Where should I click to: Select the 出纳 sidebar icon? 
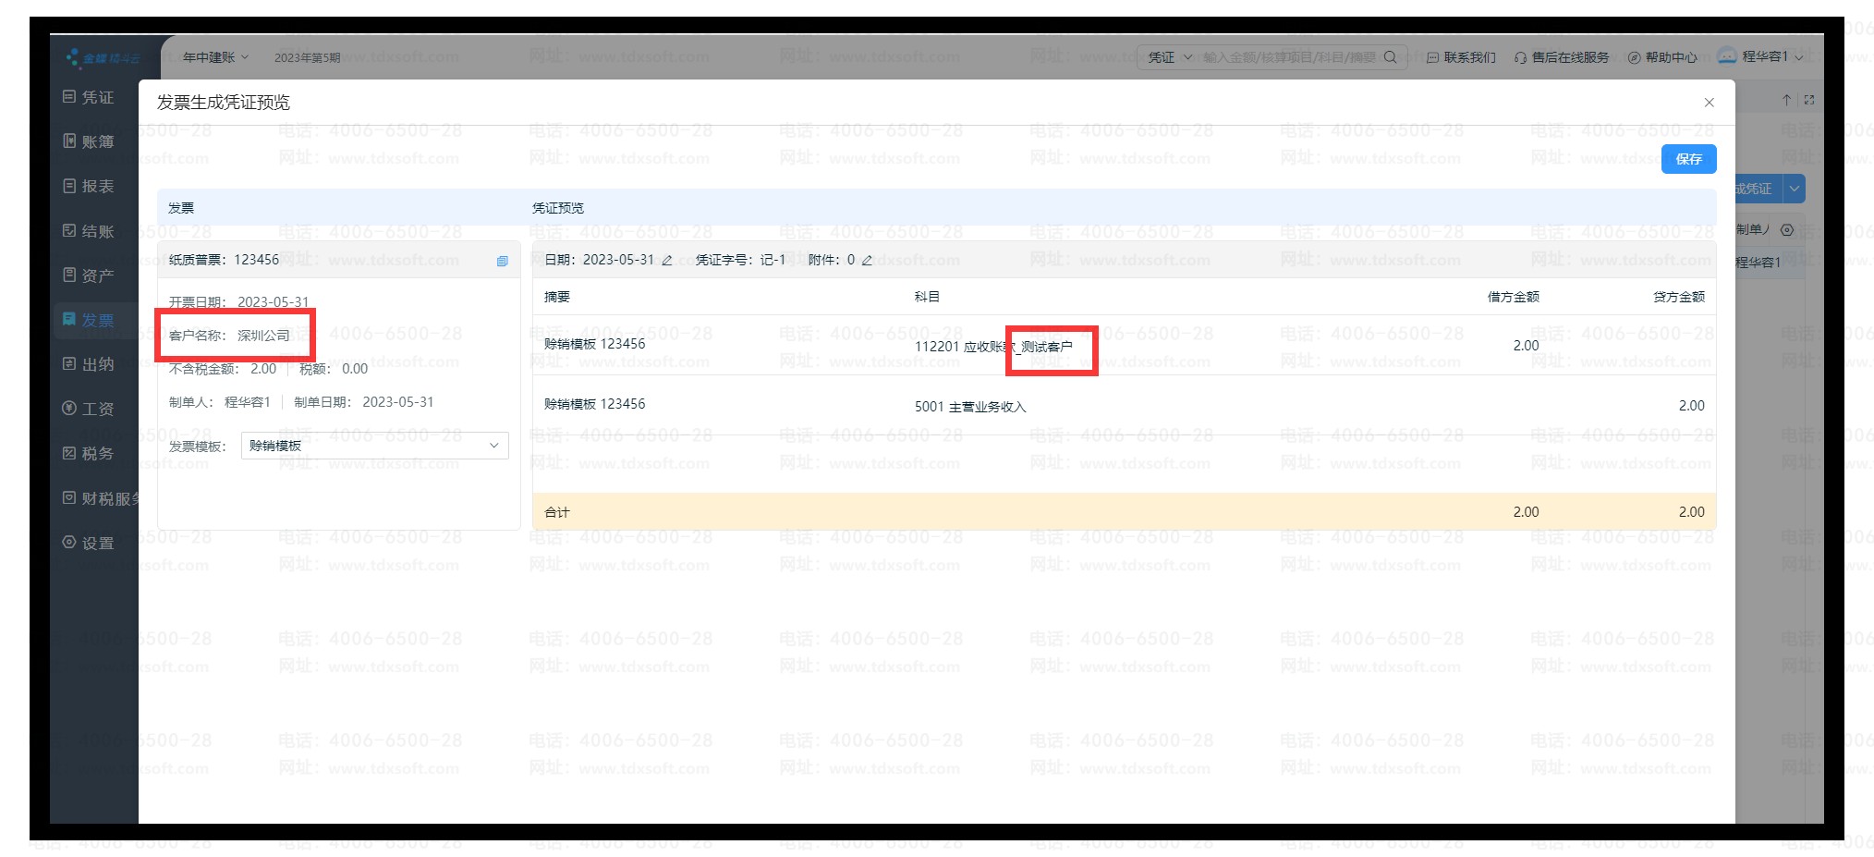click(69, 364)
